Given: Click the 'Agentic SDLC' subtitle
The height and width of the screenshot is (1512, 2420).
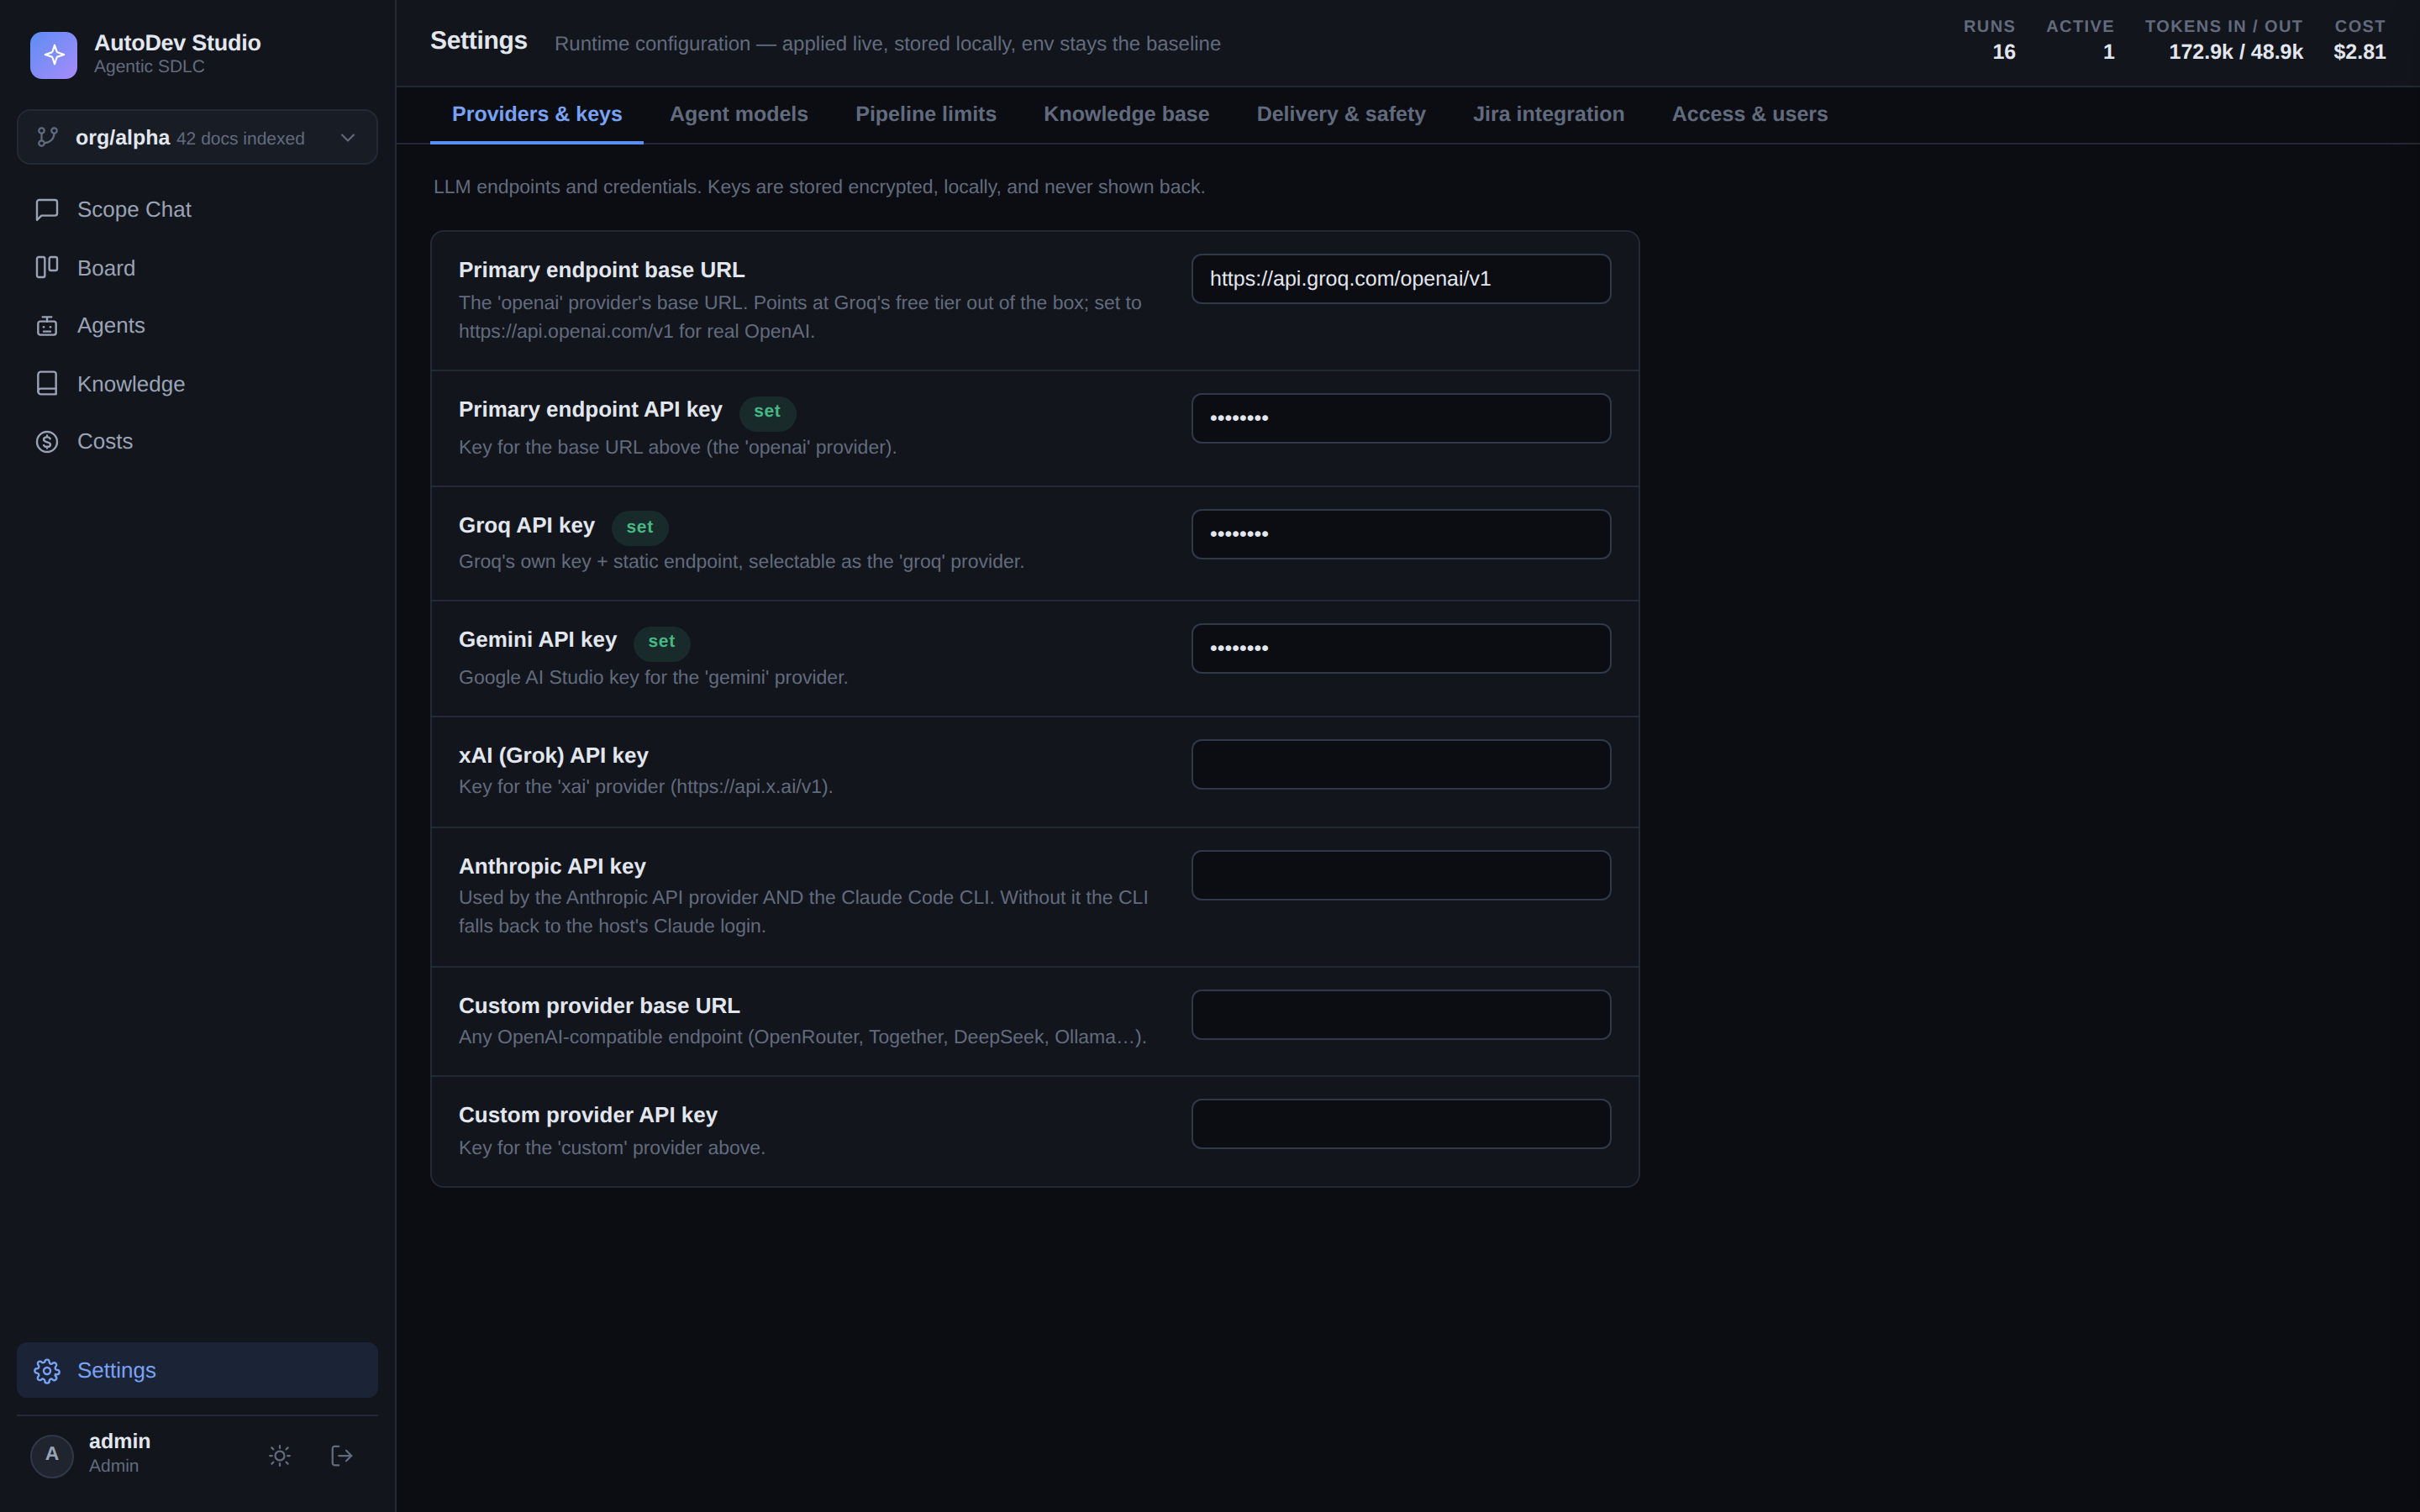Looking at the screenshot, I should 149,67.
